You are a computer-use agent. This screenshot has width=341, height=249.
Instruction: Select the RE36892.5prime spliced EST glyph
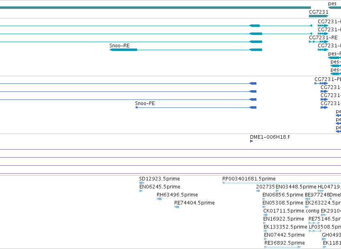tap(282, 247)
